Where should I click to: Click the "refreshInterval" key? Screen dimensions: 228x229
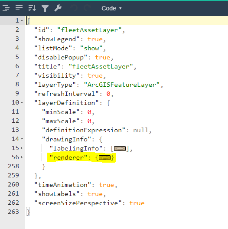tap(67, 94)
